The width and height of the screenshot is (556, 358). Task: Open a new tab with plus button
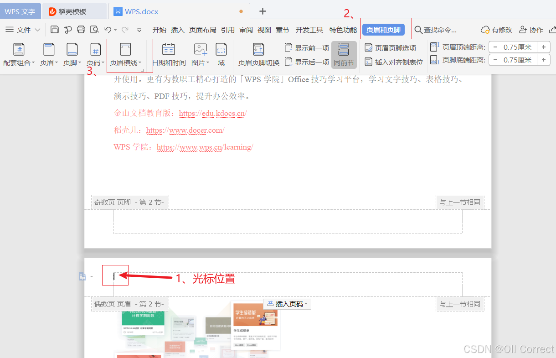[x=263, y=11]
